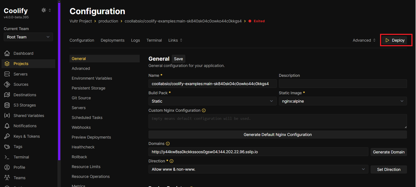Click the Dashboard home icon
Image resolution: width=416 pixels, height=187 pixels.
coord(7,53)
